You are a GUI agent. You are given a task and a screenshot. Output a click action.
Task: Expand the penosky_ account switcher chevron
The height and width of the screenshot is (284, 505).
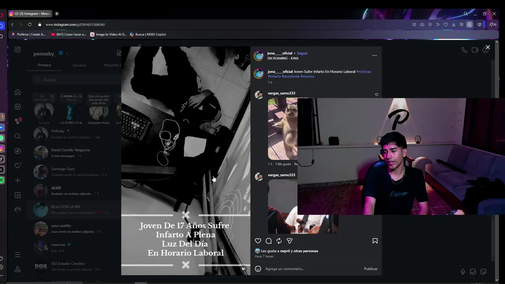[67, 53]
